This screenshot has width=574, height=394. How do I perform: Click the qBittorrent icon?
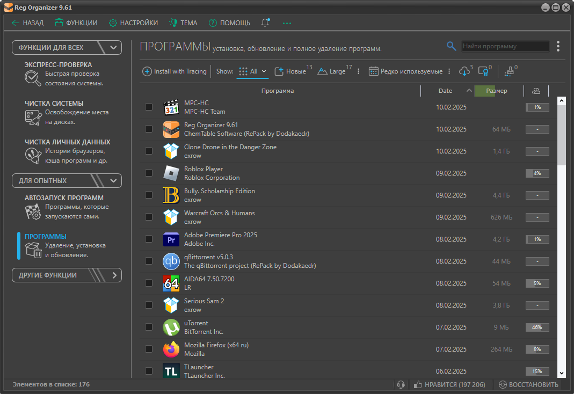coord(171,261)
